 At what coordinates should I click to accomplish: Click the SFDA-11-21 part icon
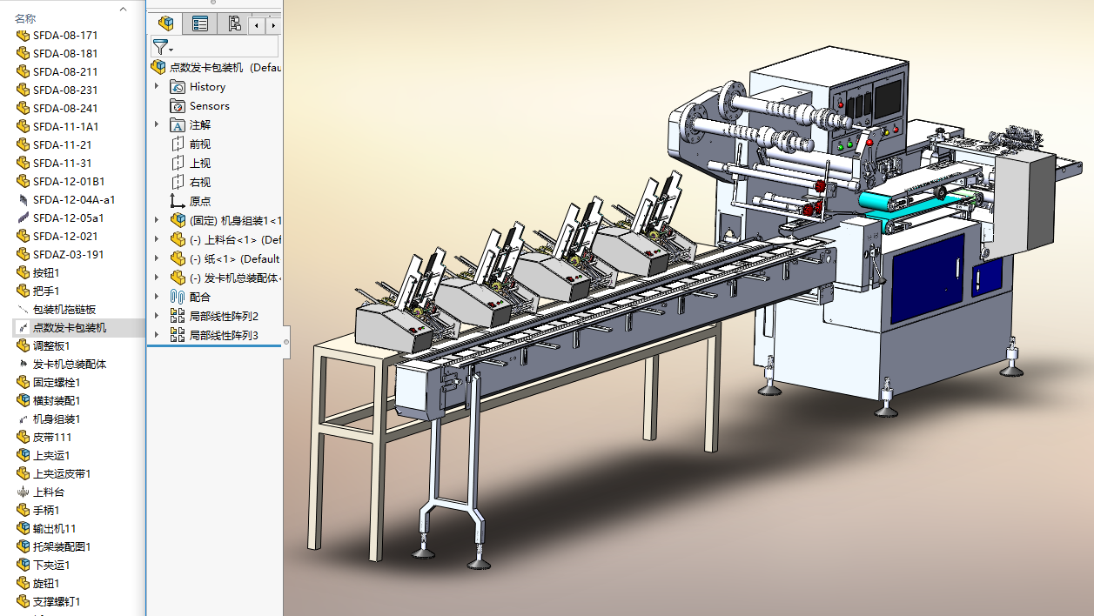(23, 145)
